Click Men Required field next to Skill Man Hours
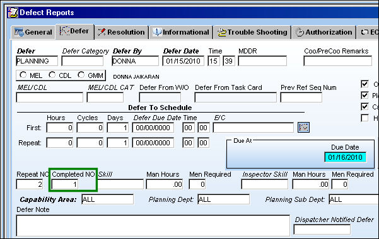379x239 pixels. [197, 184]
